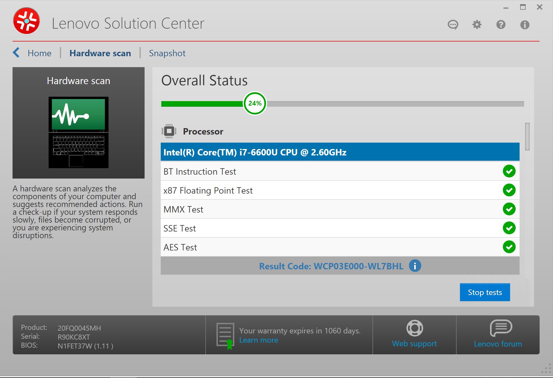Minimize the Lenovo Solution Center window
The width and height of the screenshot is (553, 378).
[506, 8]
